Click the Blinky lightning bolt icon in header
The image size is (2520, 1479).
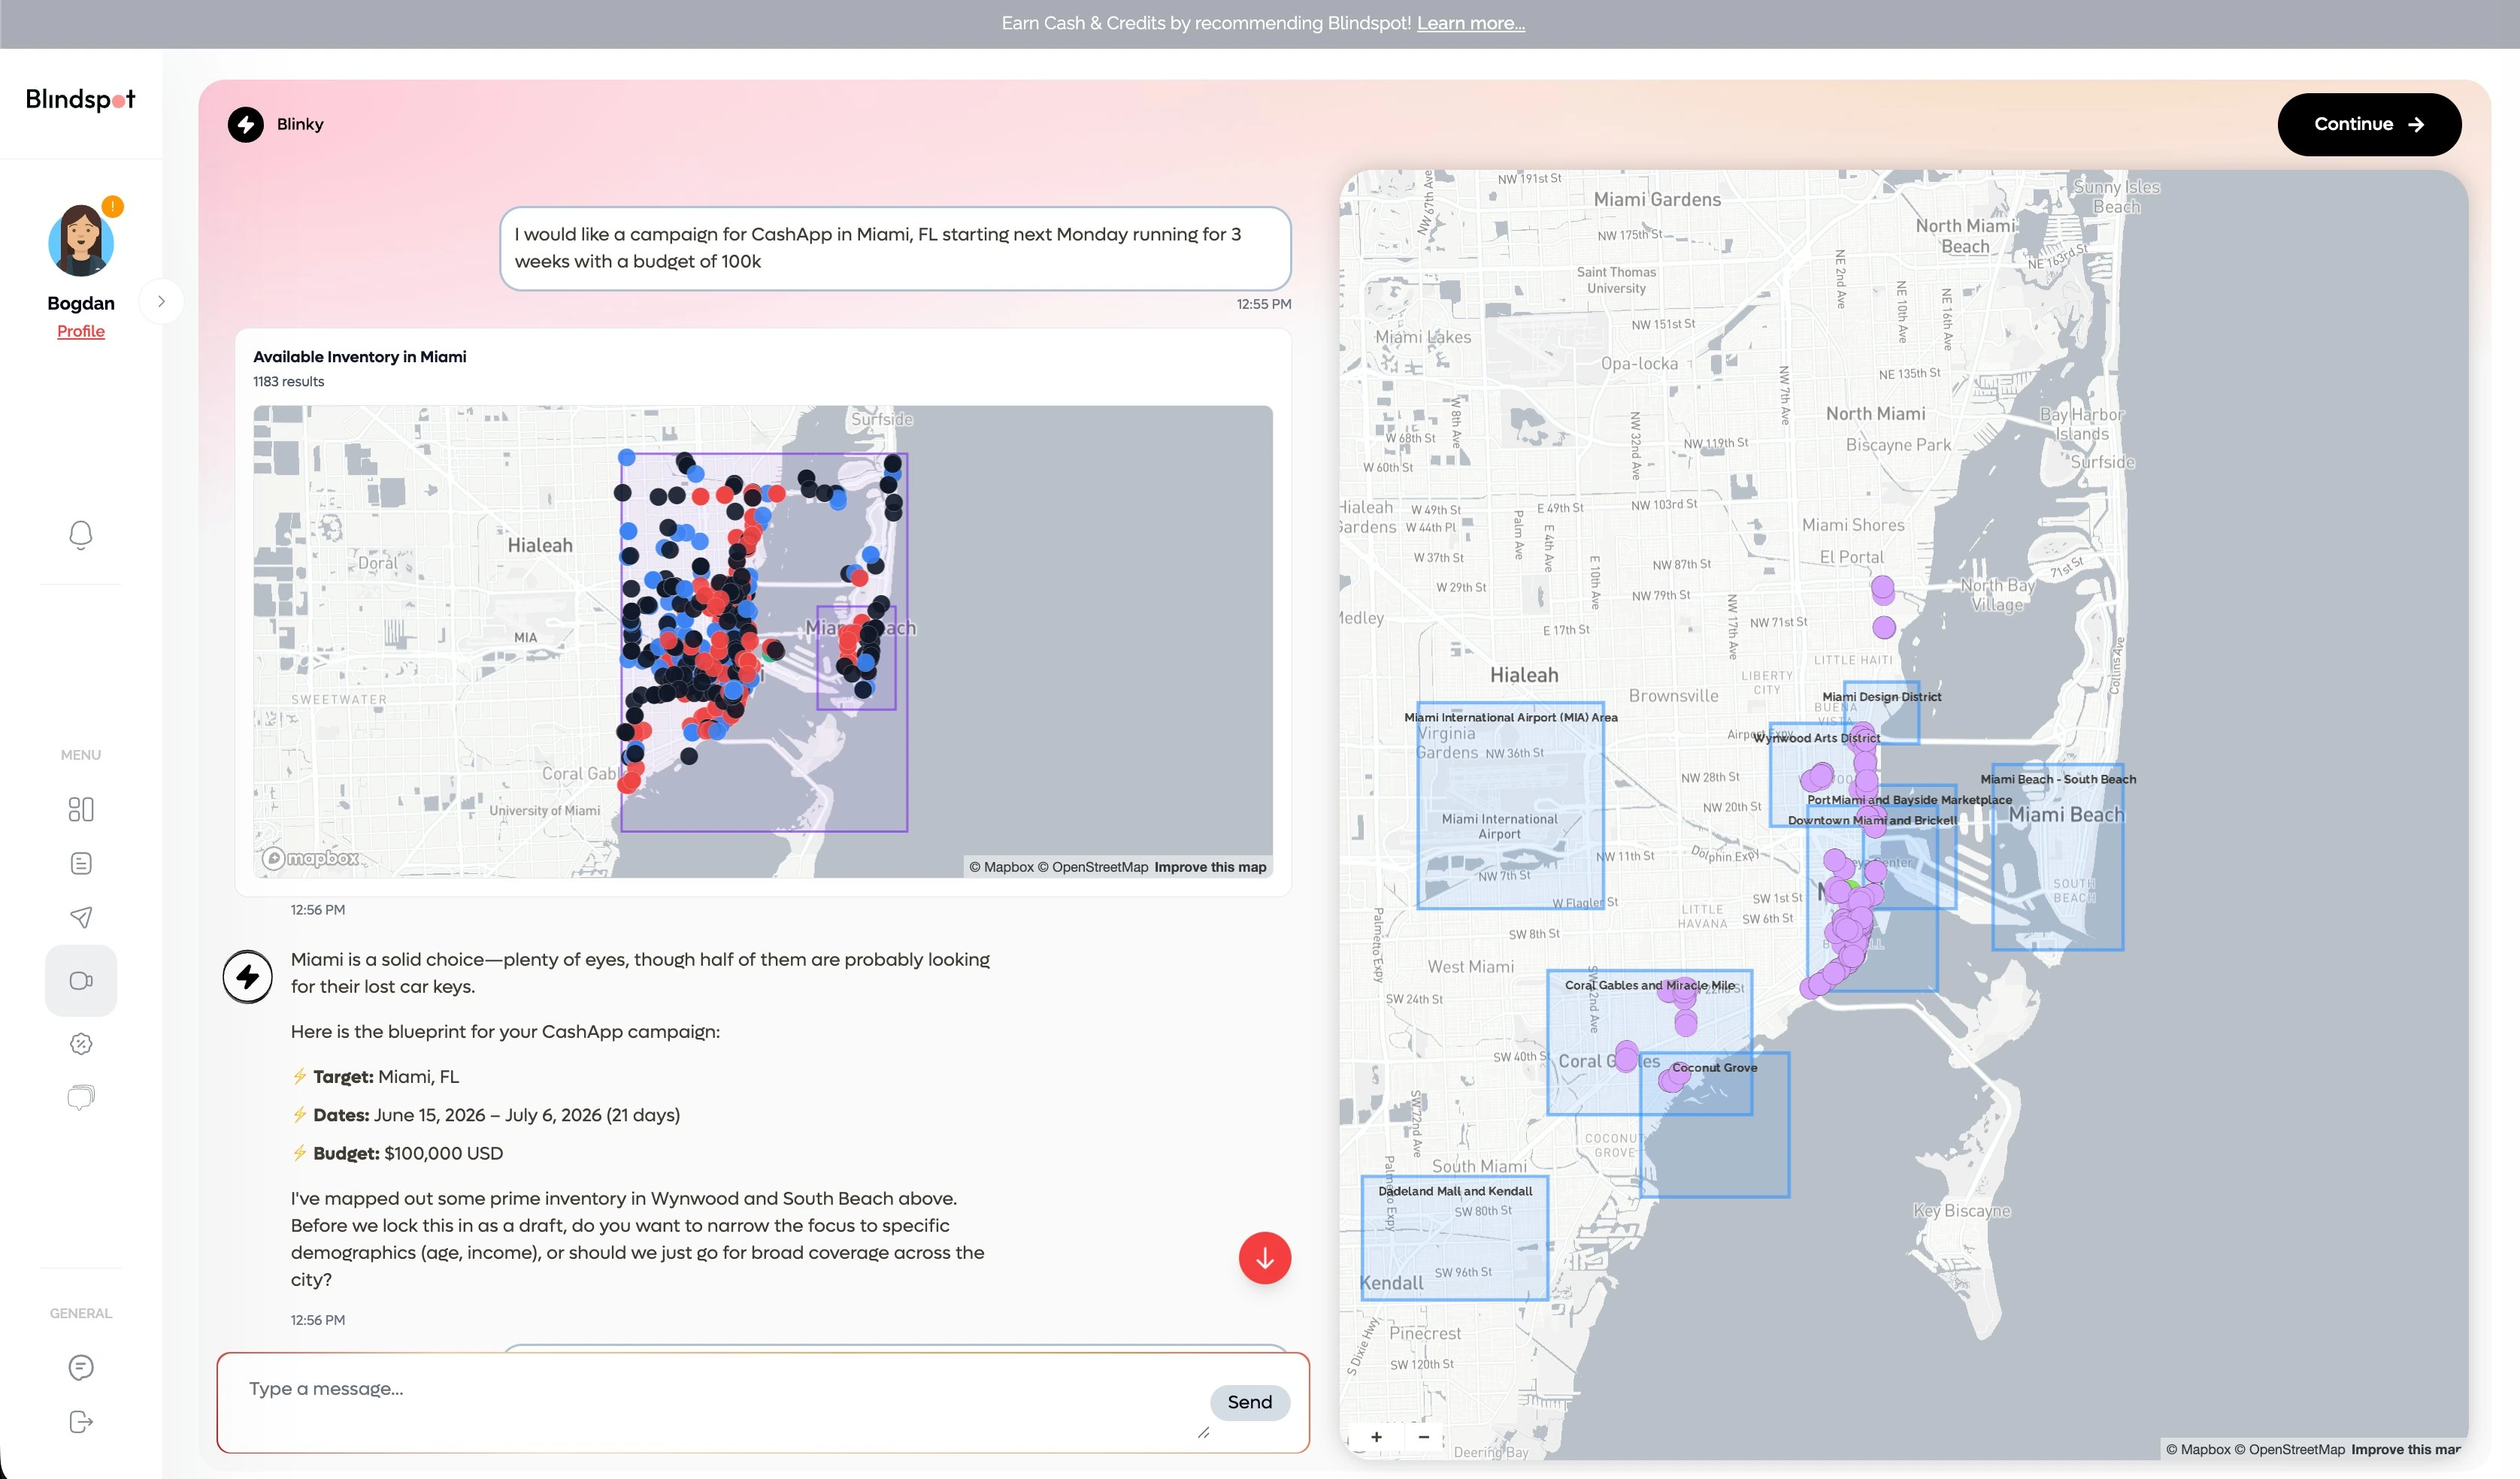click(246, 124)
